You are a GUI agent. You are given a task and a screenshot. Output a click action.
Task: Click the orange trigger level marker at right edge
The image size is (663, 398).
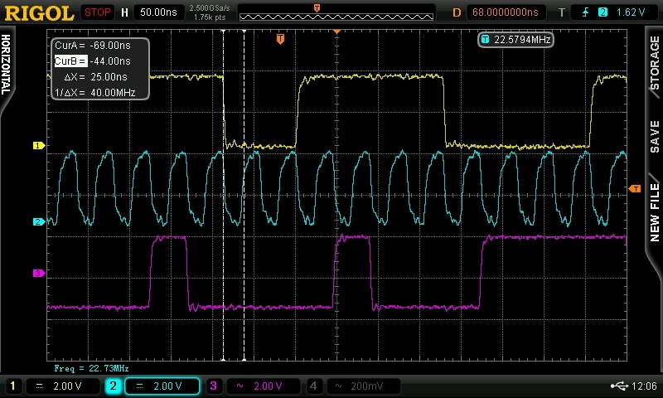635,189
